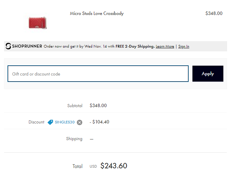Click the SINGLES30 code label
This screenshot has height=184, width=239.
coord(65,122)
